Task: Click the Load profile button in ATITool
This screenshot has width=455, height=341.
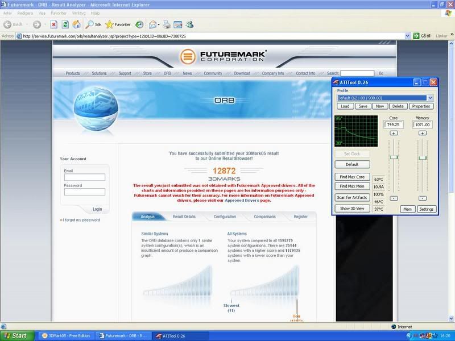Action: (x=345, y=106)
